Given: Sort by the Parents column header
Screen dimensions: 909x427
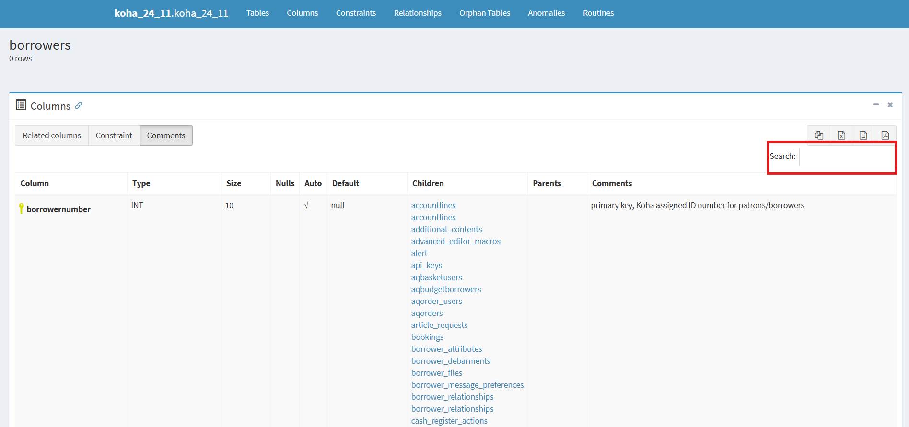Looking at the screenshot, I should 557,183.
